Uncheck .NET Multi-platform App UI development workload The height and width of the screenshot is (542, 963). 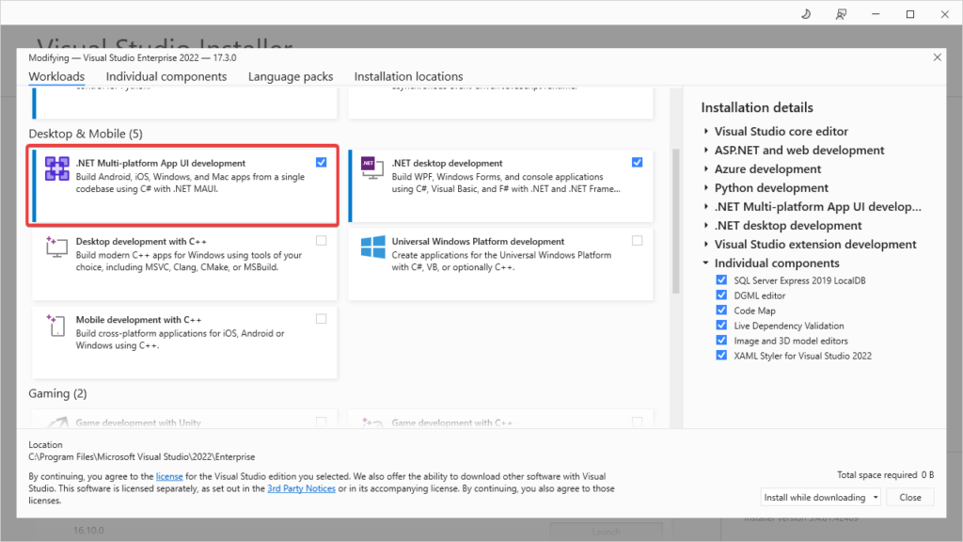322,162
